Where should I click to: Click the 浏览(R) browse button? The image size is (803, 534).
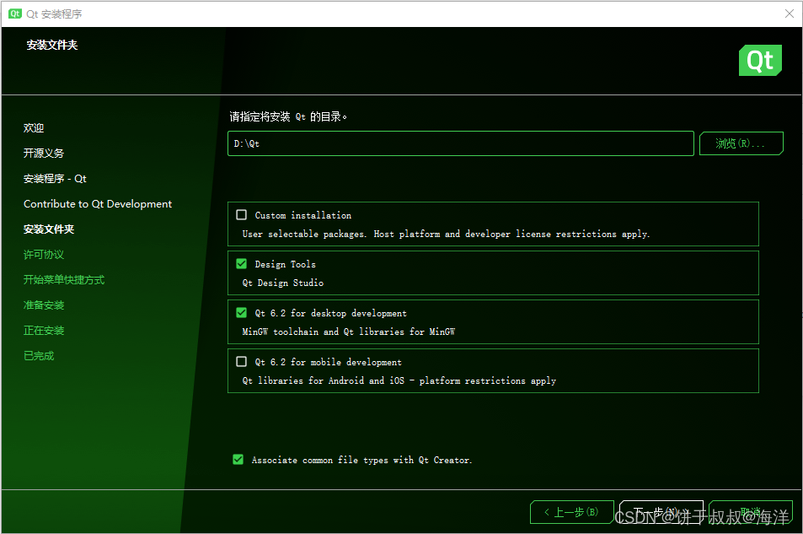[x=741, y=143]
